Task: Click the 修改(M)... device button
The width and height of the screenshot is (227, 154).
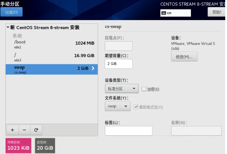Action: click(x=184, y=57)
